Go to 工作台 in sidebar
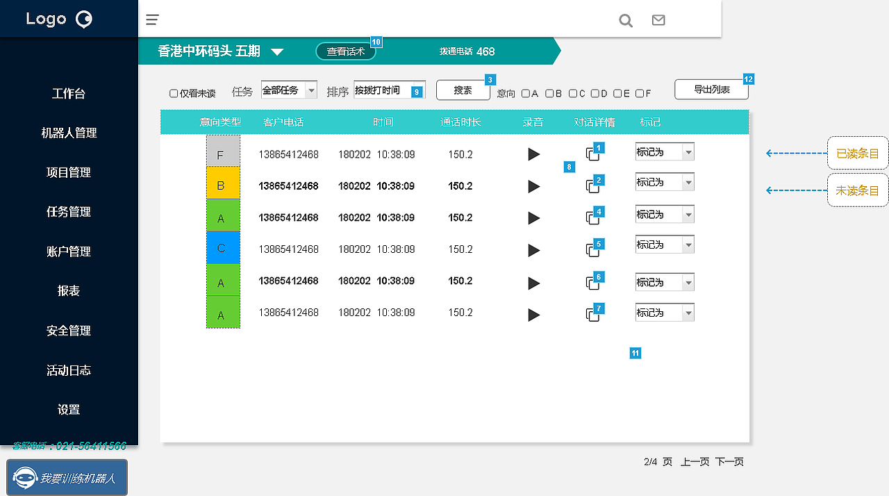 click(x=69, y=94)
